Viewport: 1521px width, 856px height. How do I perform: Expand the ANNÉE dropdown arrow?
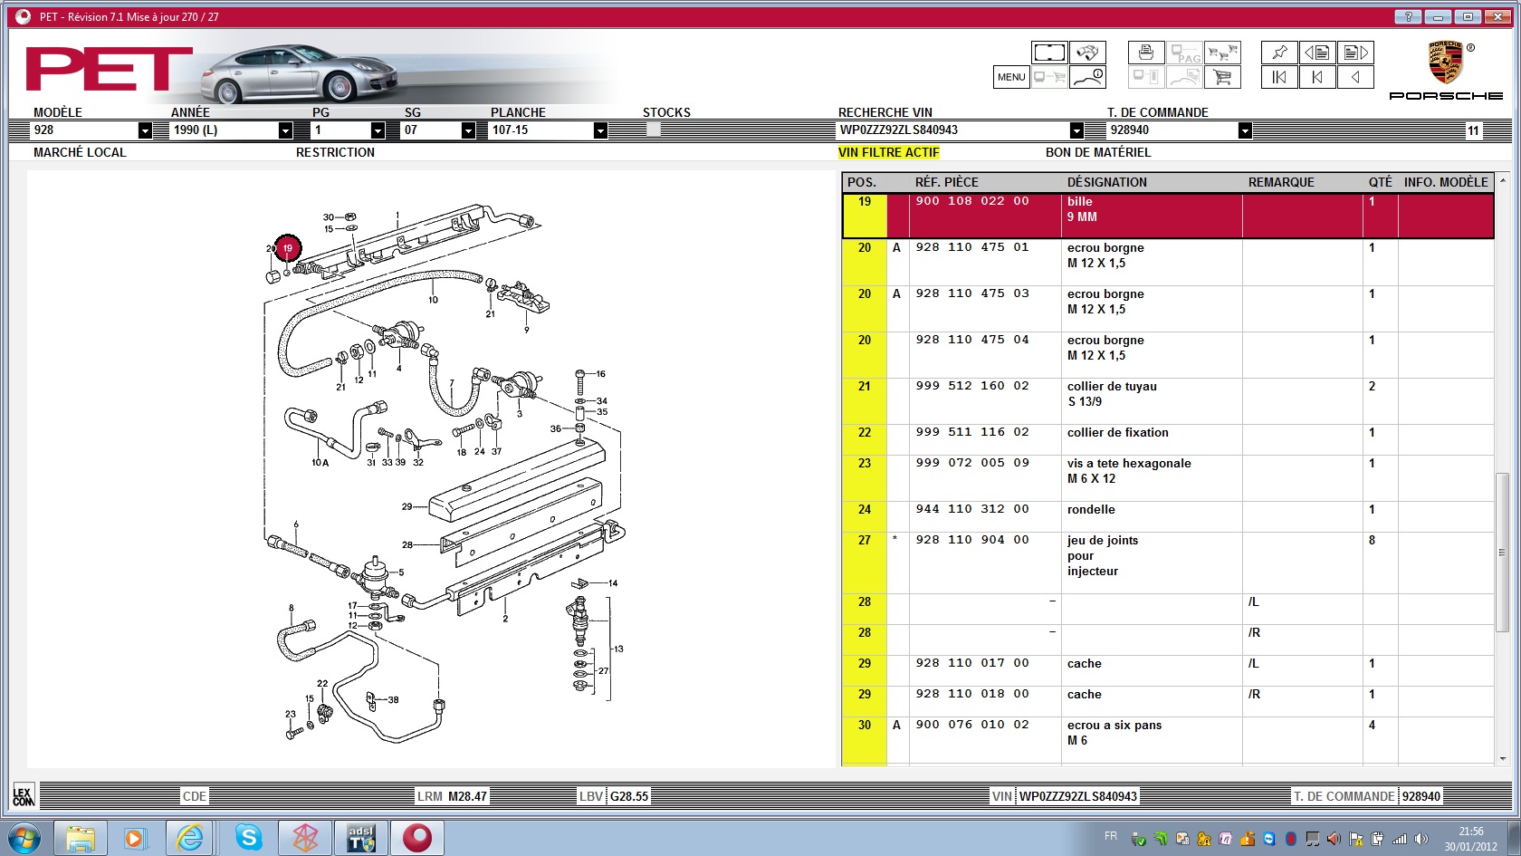[285, 130]
